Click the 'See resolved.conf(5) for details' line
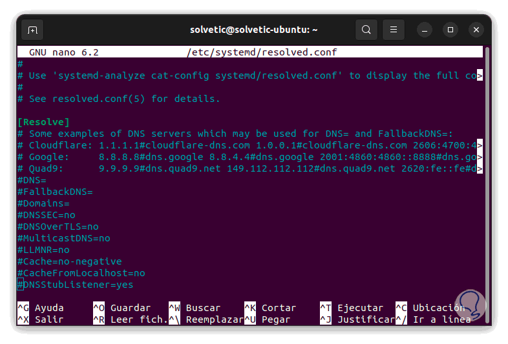508x344 pixels. (119, 99)
